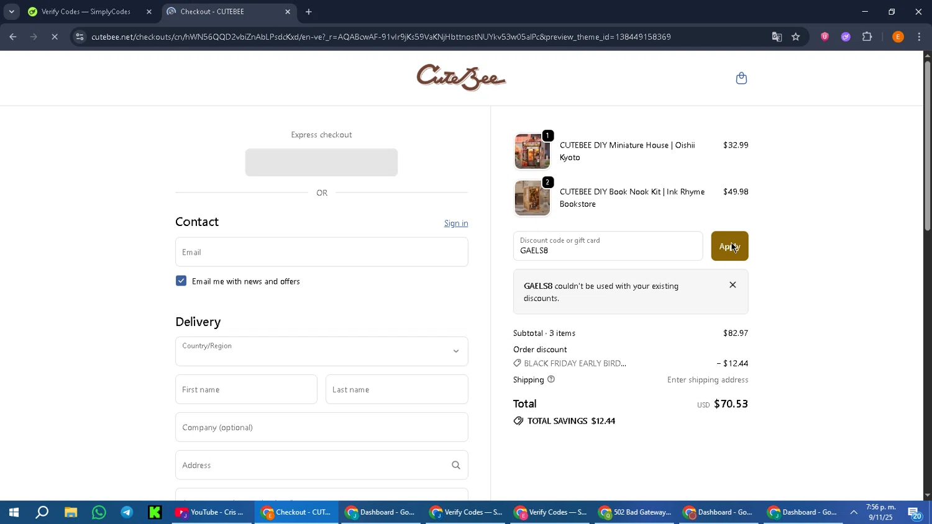The image size is (932, 524).
Task: Click the Email input field
Action: [322, 252]
